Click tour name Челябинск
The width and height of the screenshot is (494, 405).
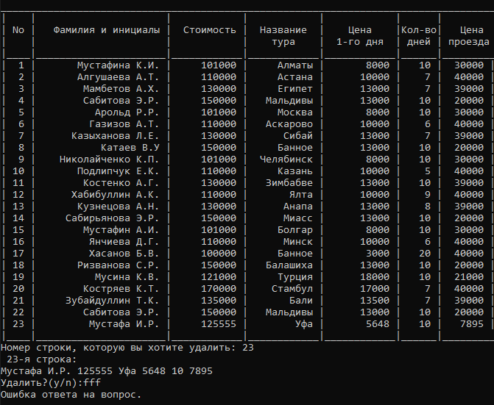coord(286,160)
